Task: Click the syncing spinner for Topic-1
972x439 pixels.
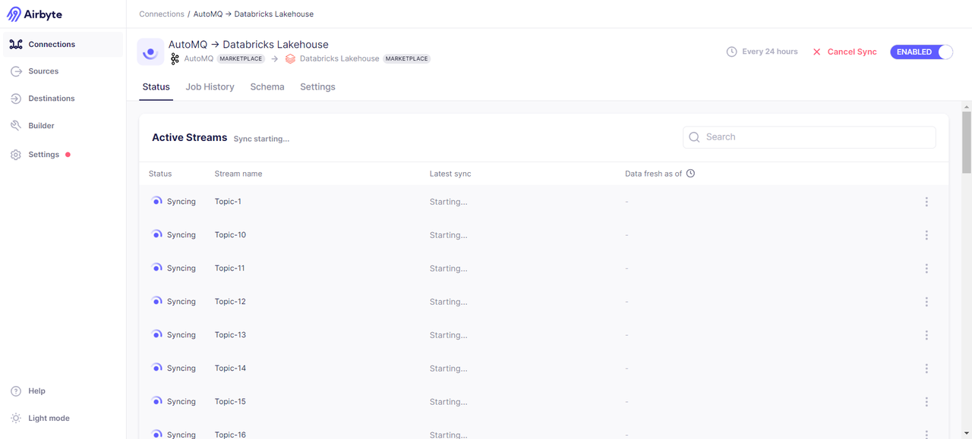Action: point(156,202)
